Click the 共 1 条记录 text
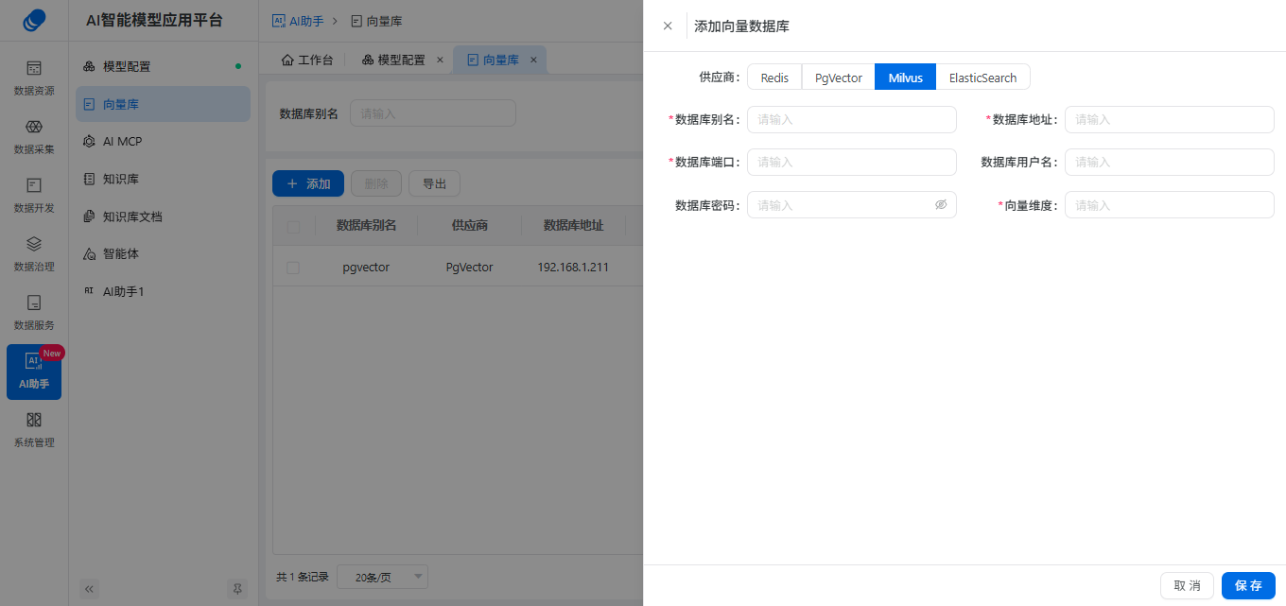1286x606 pixels. 303,577
